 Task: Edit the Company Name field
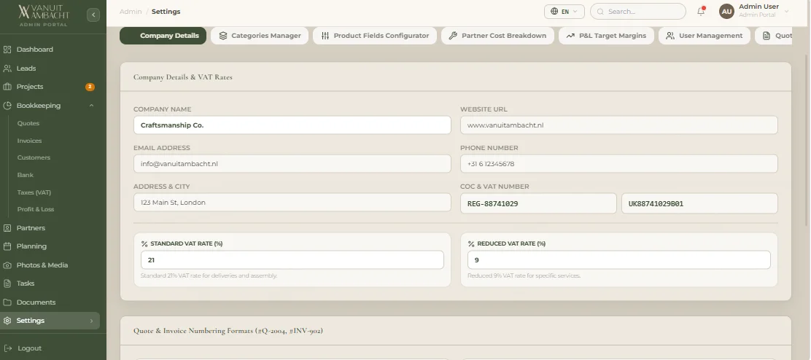pyautogui.click(x=292, y=125)
